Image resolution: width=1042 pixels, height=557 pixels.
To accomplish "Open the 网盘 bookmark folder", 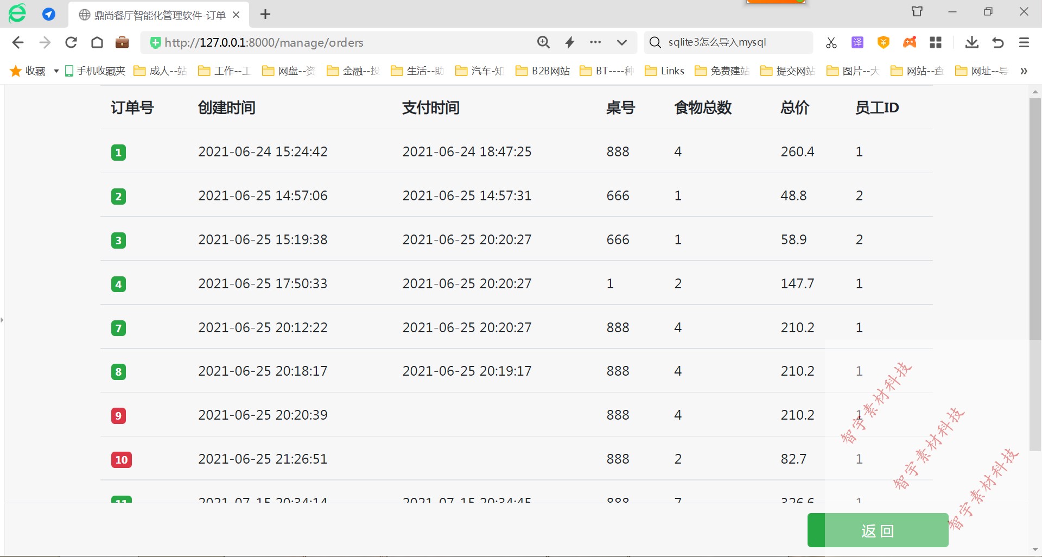I will (x=288, y=71).
